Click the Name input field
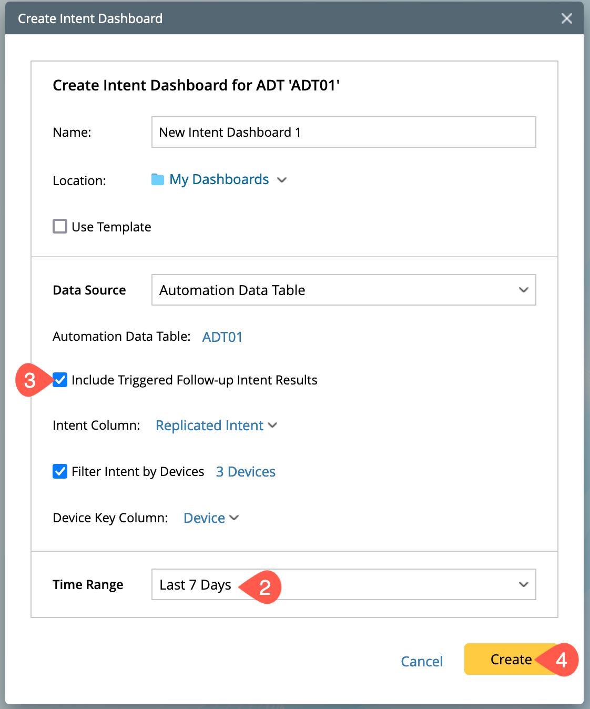Viewport: 590px width, 709px height. [x=343, y=132]
